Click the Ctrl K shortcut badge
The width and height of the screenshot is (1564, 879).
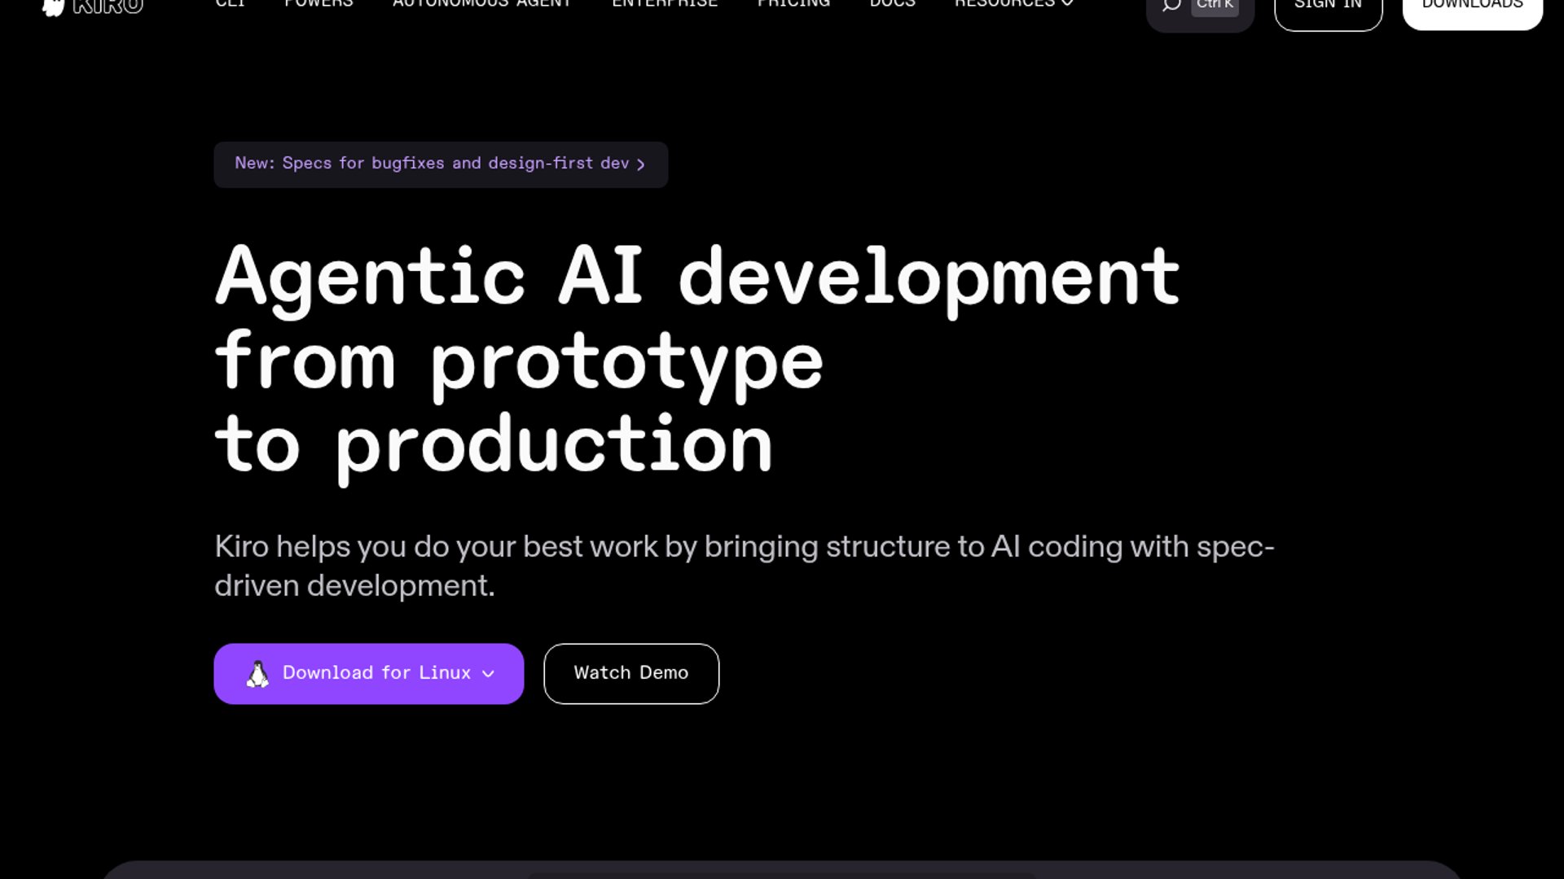(1215, 6)
